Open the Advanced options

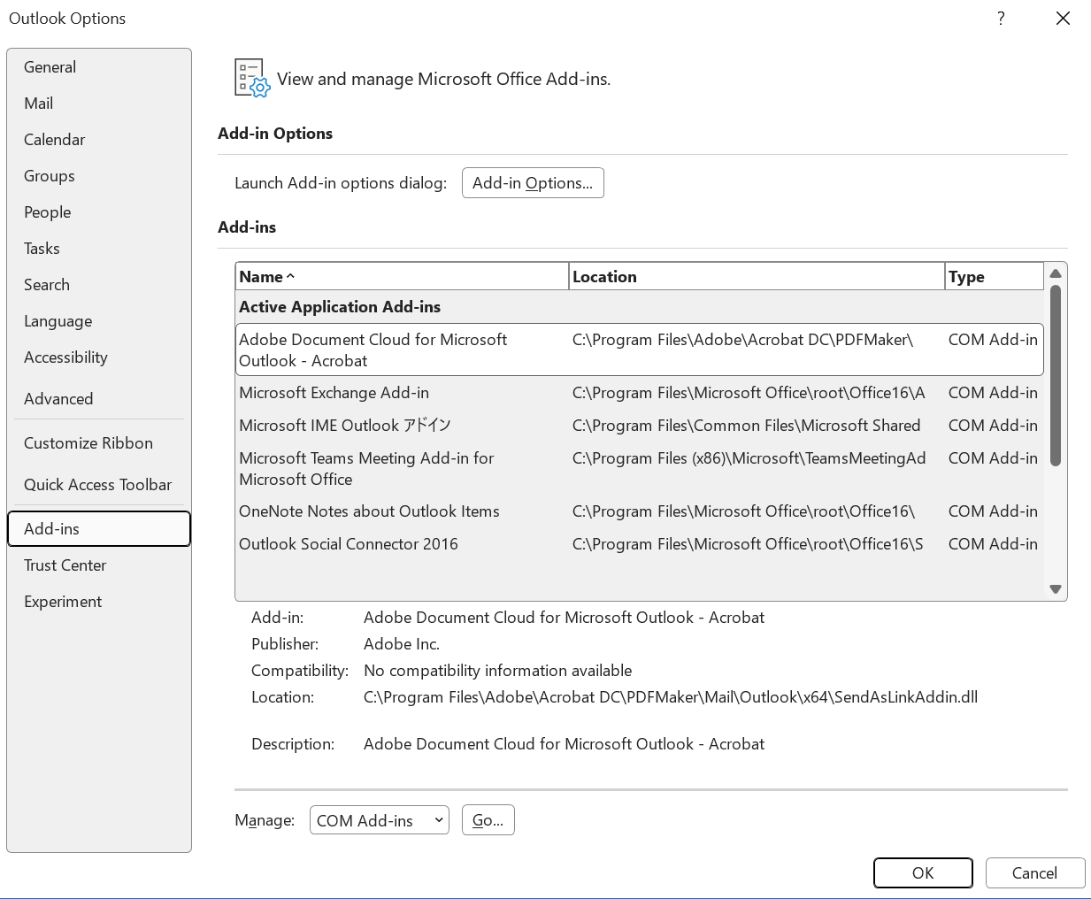tap(99, 399)
